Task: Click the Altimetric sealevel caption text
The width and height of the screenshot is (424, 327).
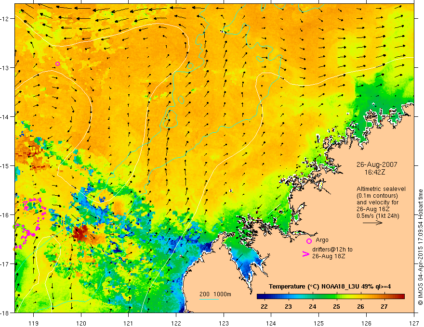Action: coord(381,189)
